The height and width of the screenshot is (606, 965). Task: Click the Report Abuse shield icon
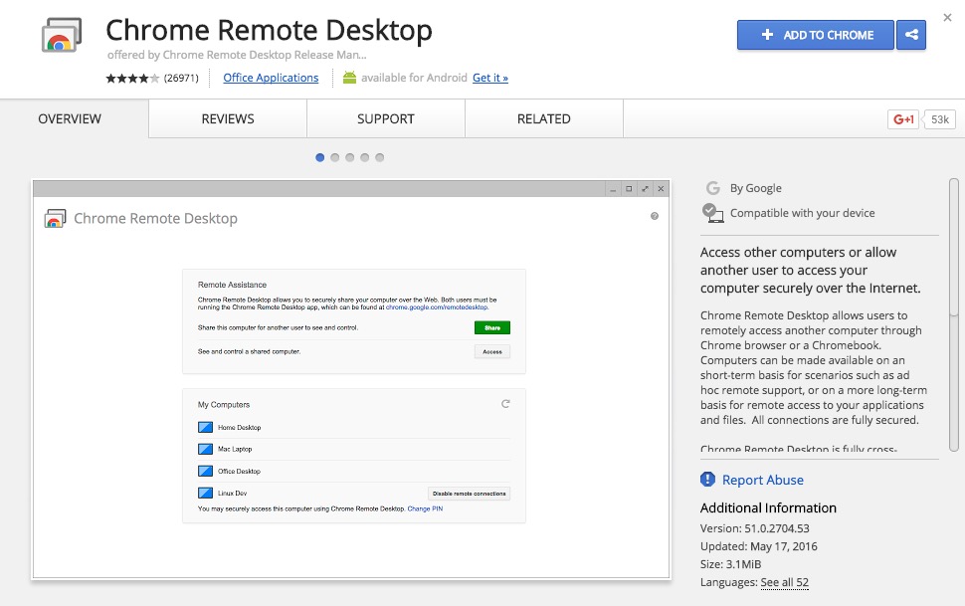708,480
